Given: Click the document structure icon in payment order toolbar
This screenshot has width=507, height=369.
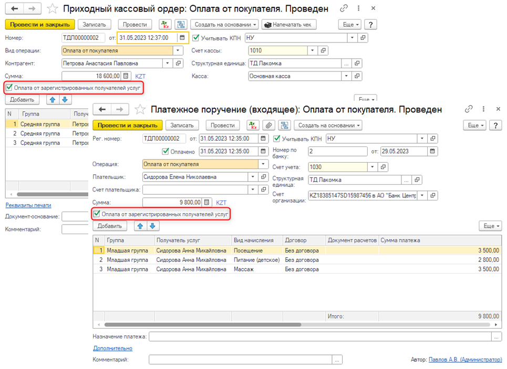Looking at the screenshot, I should click(285, 125).
